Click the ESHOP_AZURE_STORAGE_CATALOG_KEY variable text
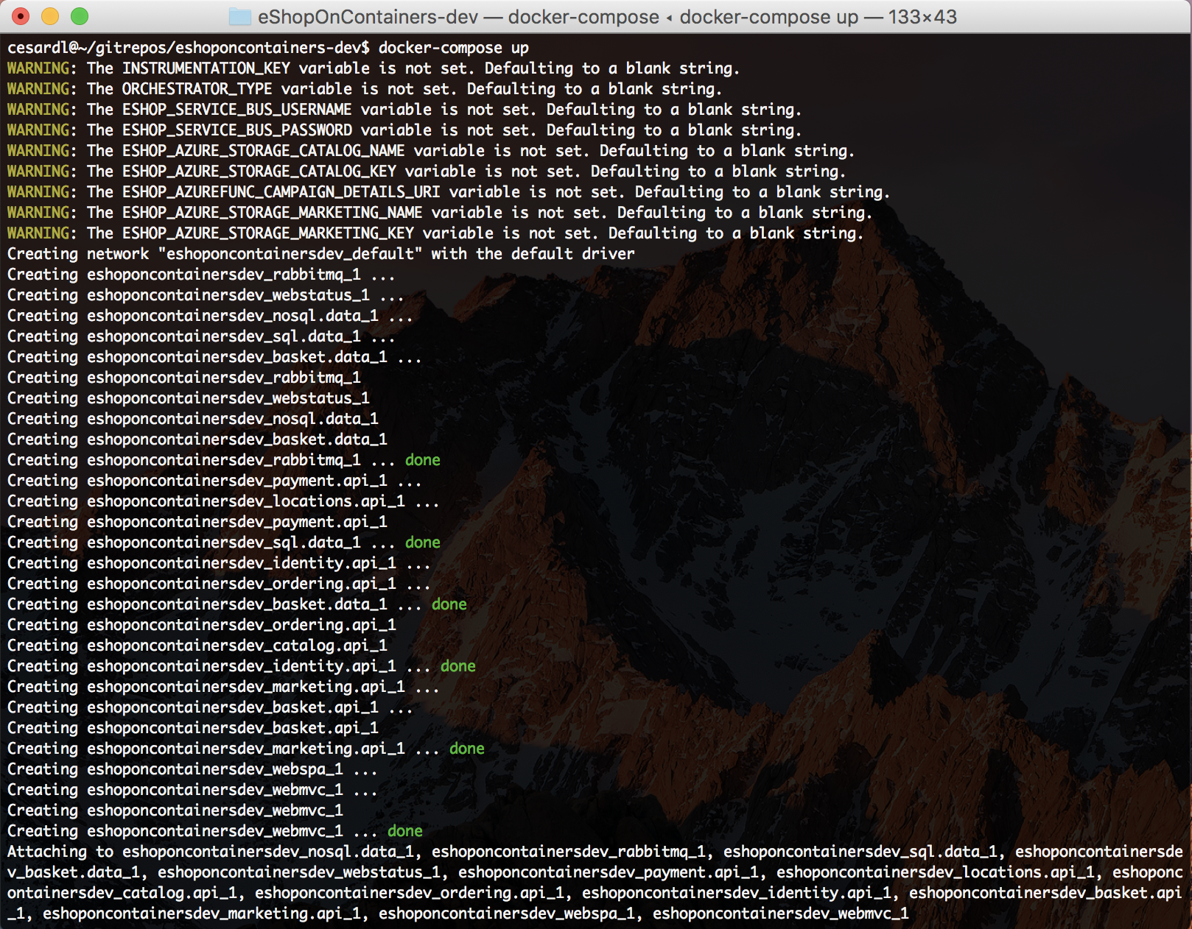This screenshot has height=929, width=1192. tap(259, 172)
